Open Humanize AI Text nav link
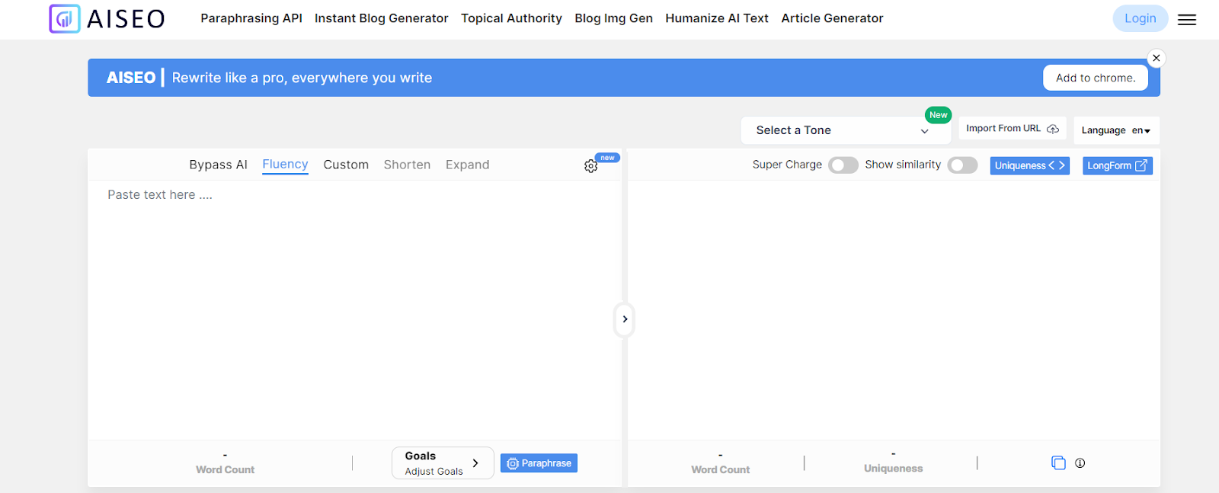Viewport: 1219px width, 493px height. coord(717,18)
